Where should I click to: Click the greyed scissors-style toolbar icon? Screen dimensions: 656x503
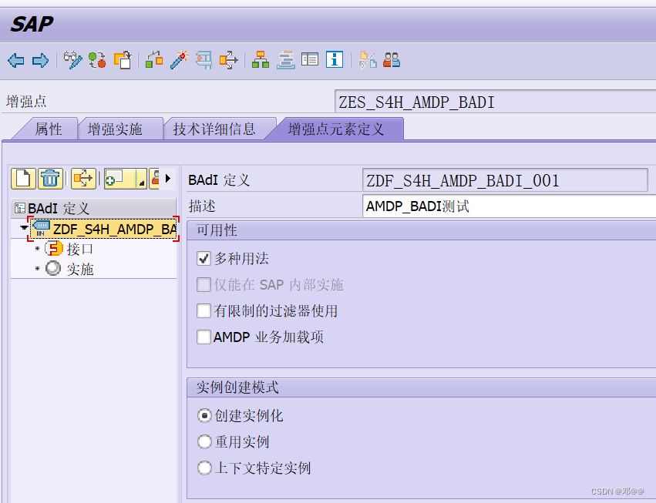tap(368, 60)
